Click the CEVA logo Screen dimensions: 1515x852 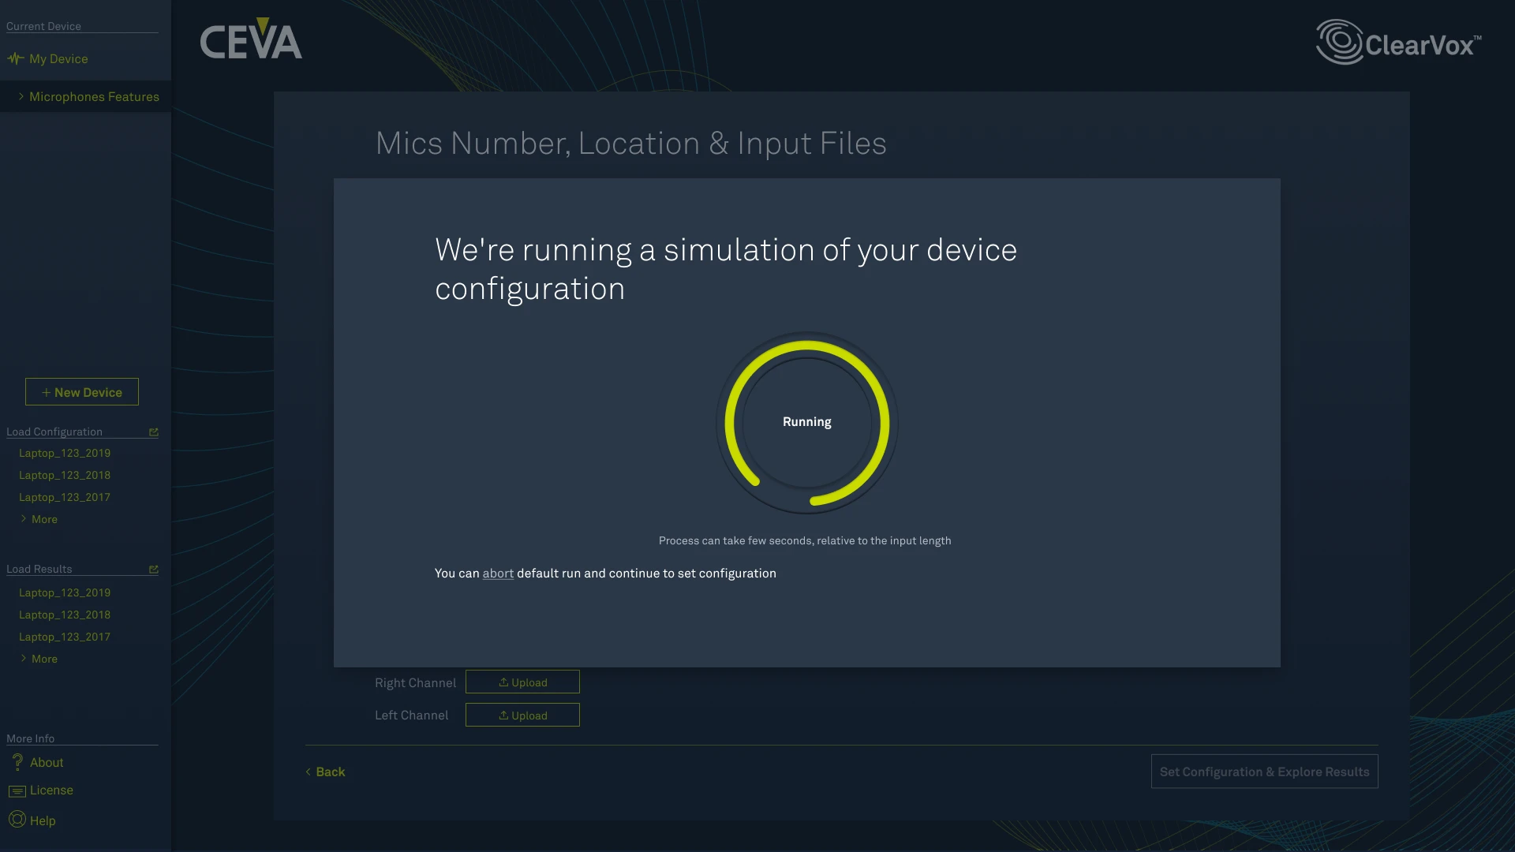[x=251, y=39]
